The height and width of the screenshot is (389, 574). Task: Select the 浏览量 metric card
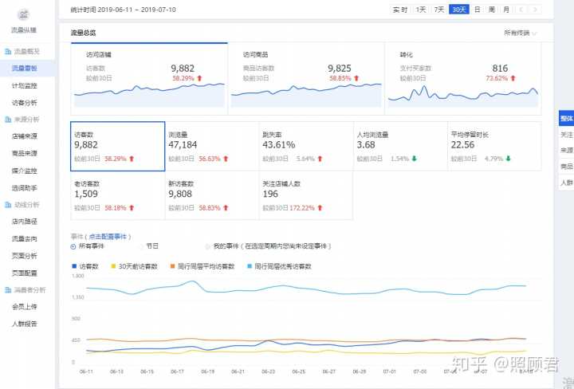[211, 146]
